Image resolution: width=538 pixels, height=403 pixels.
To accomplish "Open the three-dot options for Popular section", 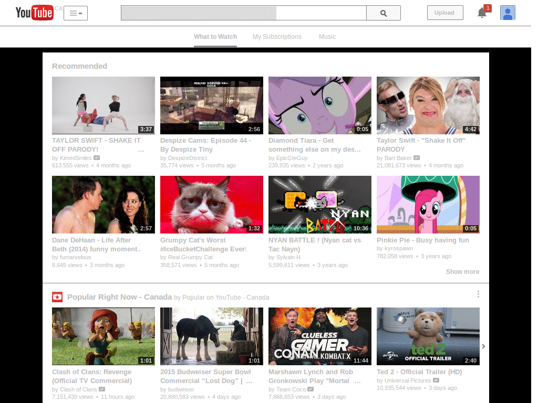I will click(x=478, y=294).
